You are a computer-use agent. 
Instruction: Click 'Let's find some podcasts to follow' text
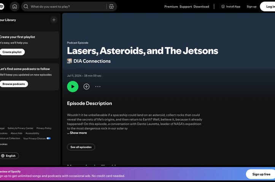(x=25, y=69)
